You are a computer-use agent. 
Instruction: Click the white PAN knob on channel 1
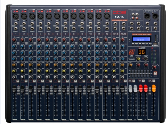click(x=14, y=77)
